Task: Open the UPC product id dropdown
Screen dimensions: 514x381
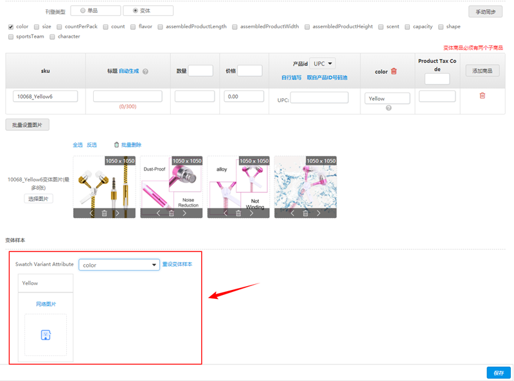Action: [x=323, y=63]
